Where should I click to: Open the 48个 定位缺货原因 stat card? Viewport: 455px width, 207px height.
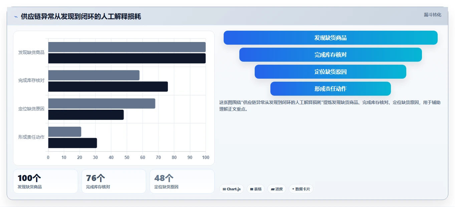[x=182, y=181]
